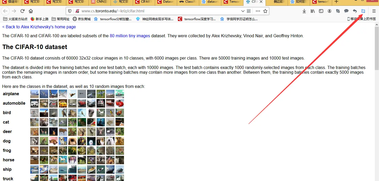Show address bar history dropdown arrow

point(243,11)
